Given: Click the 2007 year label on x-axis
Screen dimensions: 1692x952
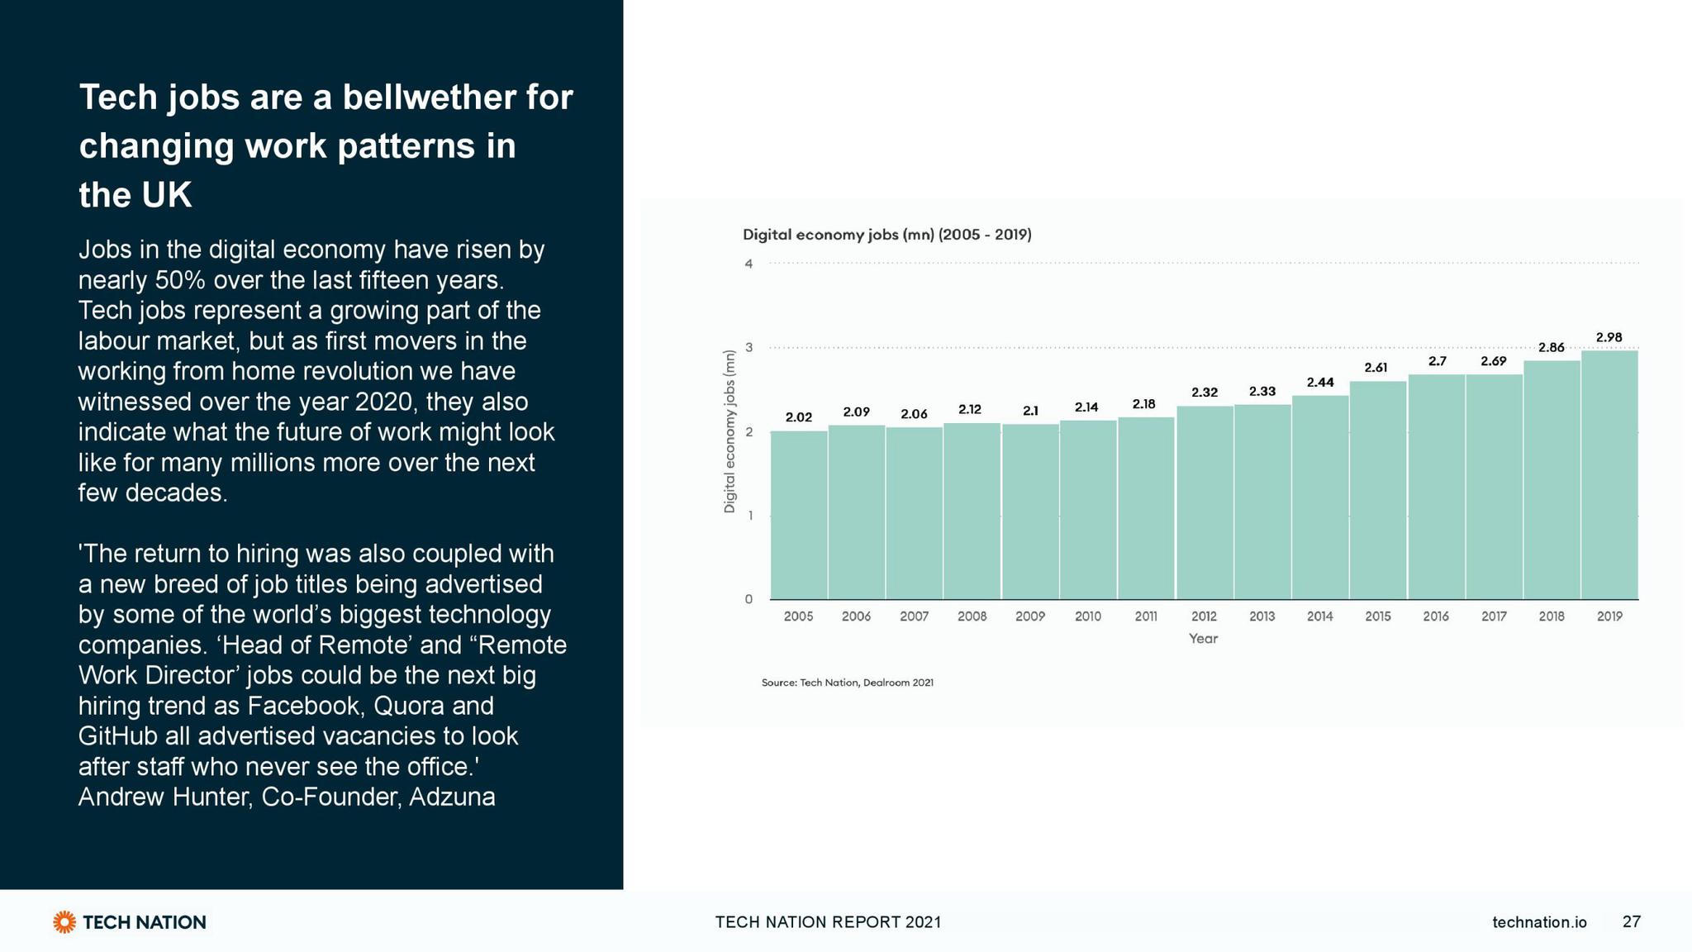Looking at the screenshot, I should coord(914,616).
